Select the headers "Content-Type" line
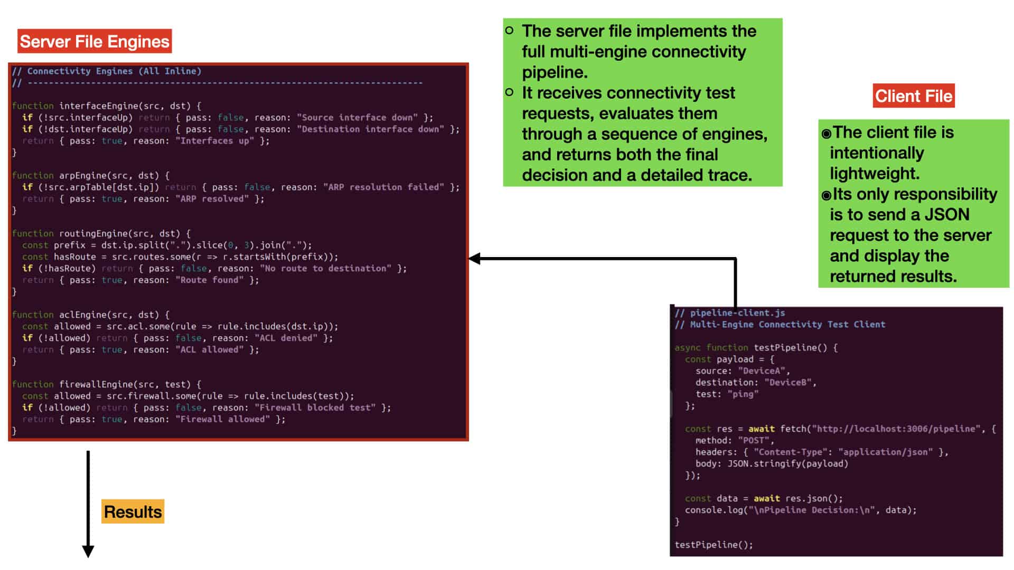 [x=822, y=452]
